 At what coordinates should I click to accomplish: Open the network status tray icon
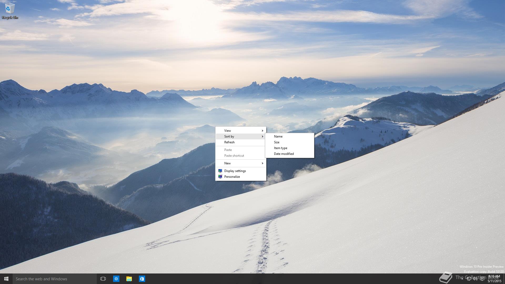coord(469,279)
